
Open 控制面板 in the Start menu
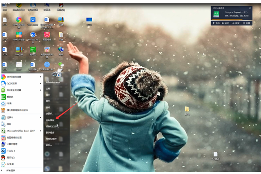50,120
